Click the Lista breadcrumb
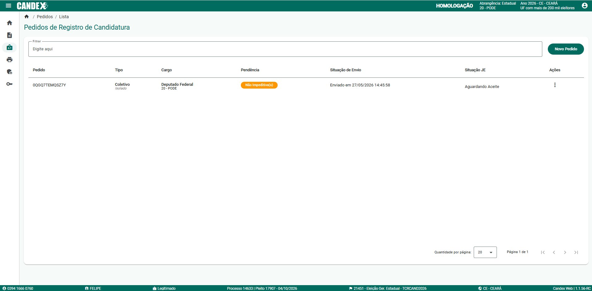This screenshot has width=592, height=291. pos(64,17)
